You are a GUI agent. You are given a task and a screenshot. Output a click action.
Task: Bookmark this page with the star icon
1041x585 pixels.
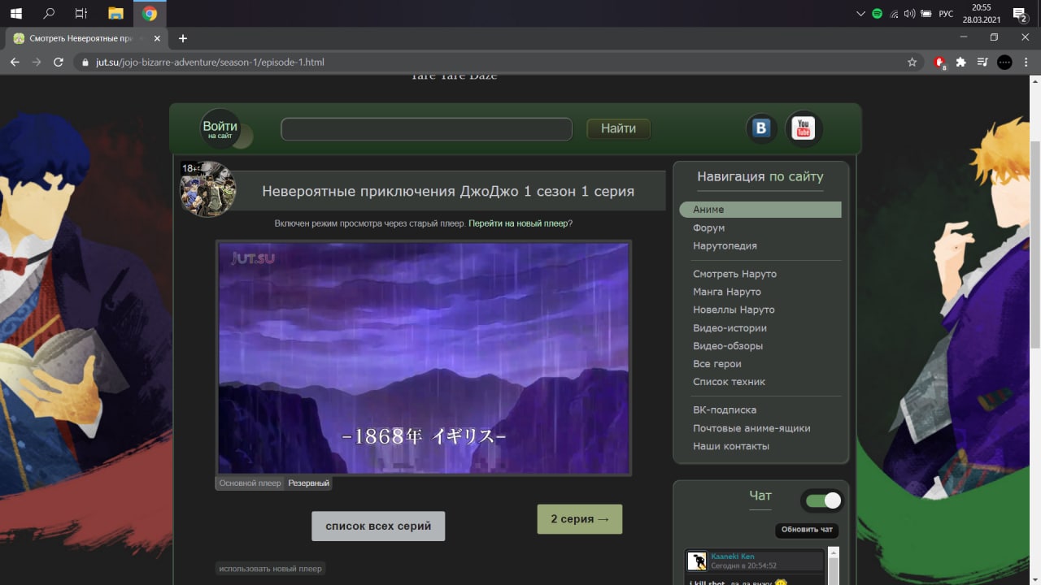[x=912, y=62]
